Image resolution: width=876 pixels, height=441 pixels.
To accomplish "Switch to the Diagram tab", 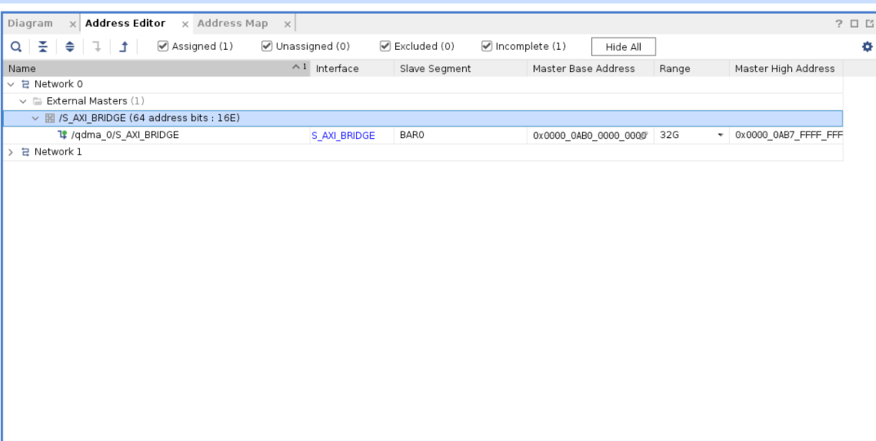I will 30,24.
